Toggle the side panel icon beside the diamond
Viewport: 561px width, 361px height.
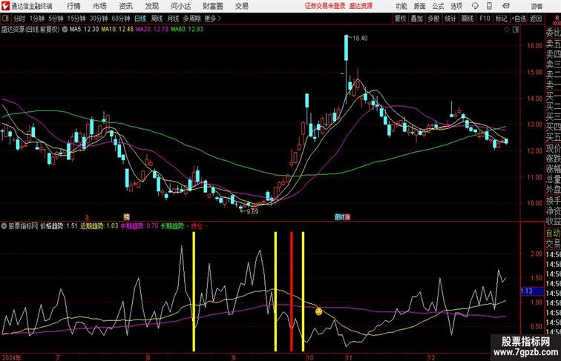pyautogui.click(x=516, y=30)
